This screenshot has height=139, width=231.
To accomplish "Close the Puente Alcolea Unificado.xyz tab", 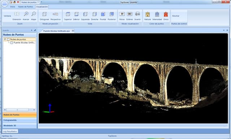I will (73, 31).
